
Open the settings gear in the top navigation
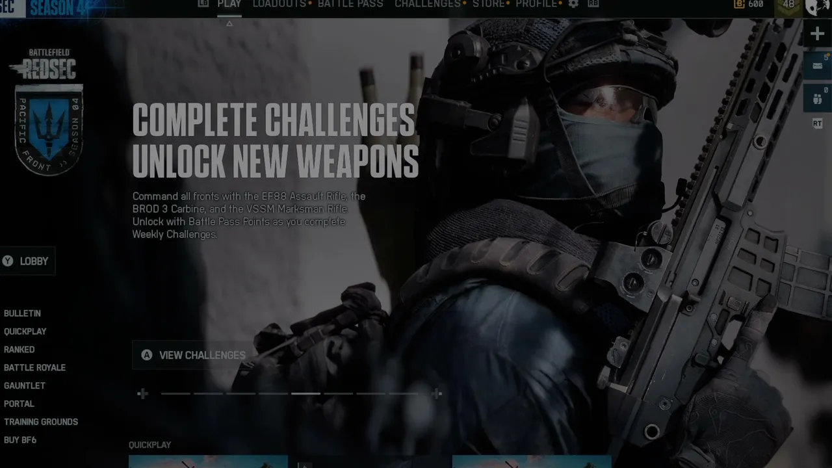(x=573, y=4)
